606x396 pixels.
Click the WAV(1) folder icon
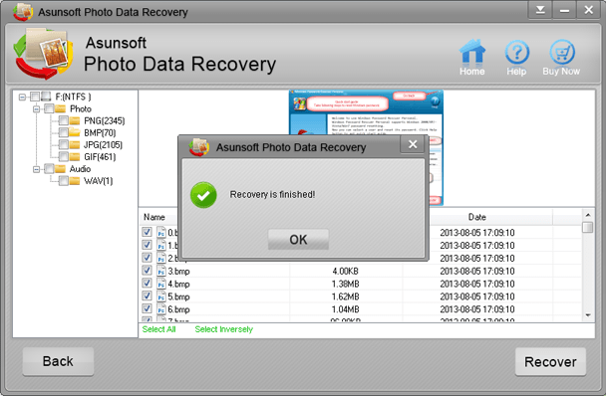click(x=75, y=181)
